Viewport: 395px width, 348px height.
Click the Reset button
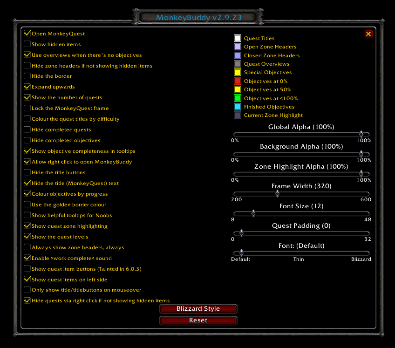[x=198, y=321]
